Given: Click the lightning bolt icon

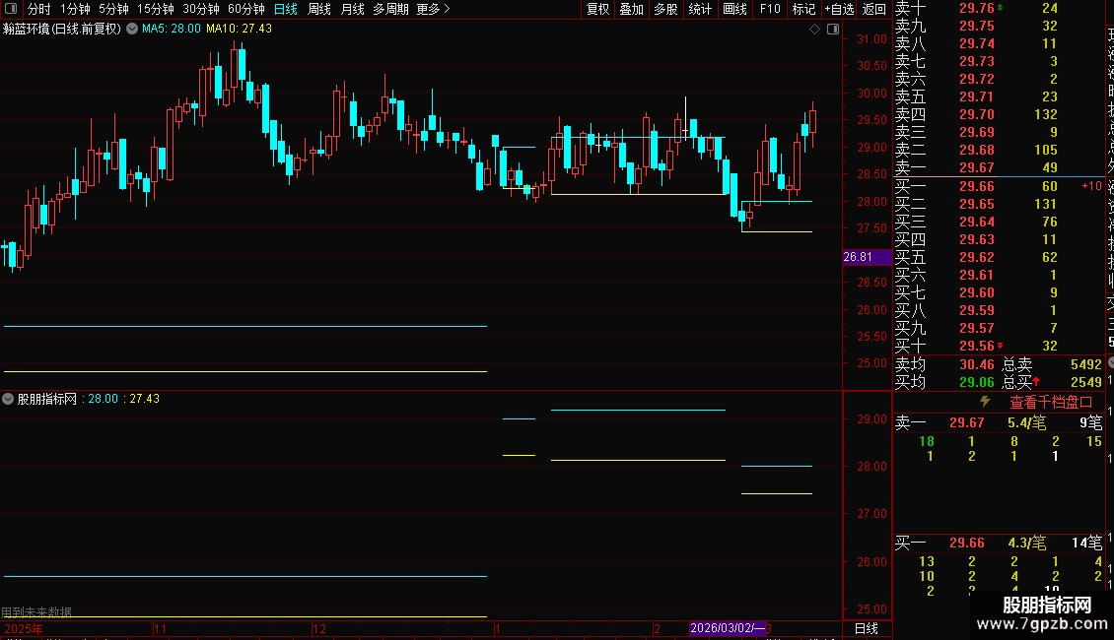Looking at the screenshot, I should pyautogui.click(x=985, y=402).
